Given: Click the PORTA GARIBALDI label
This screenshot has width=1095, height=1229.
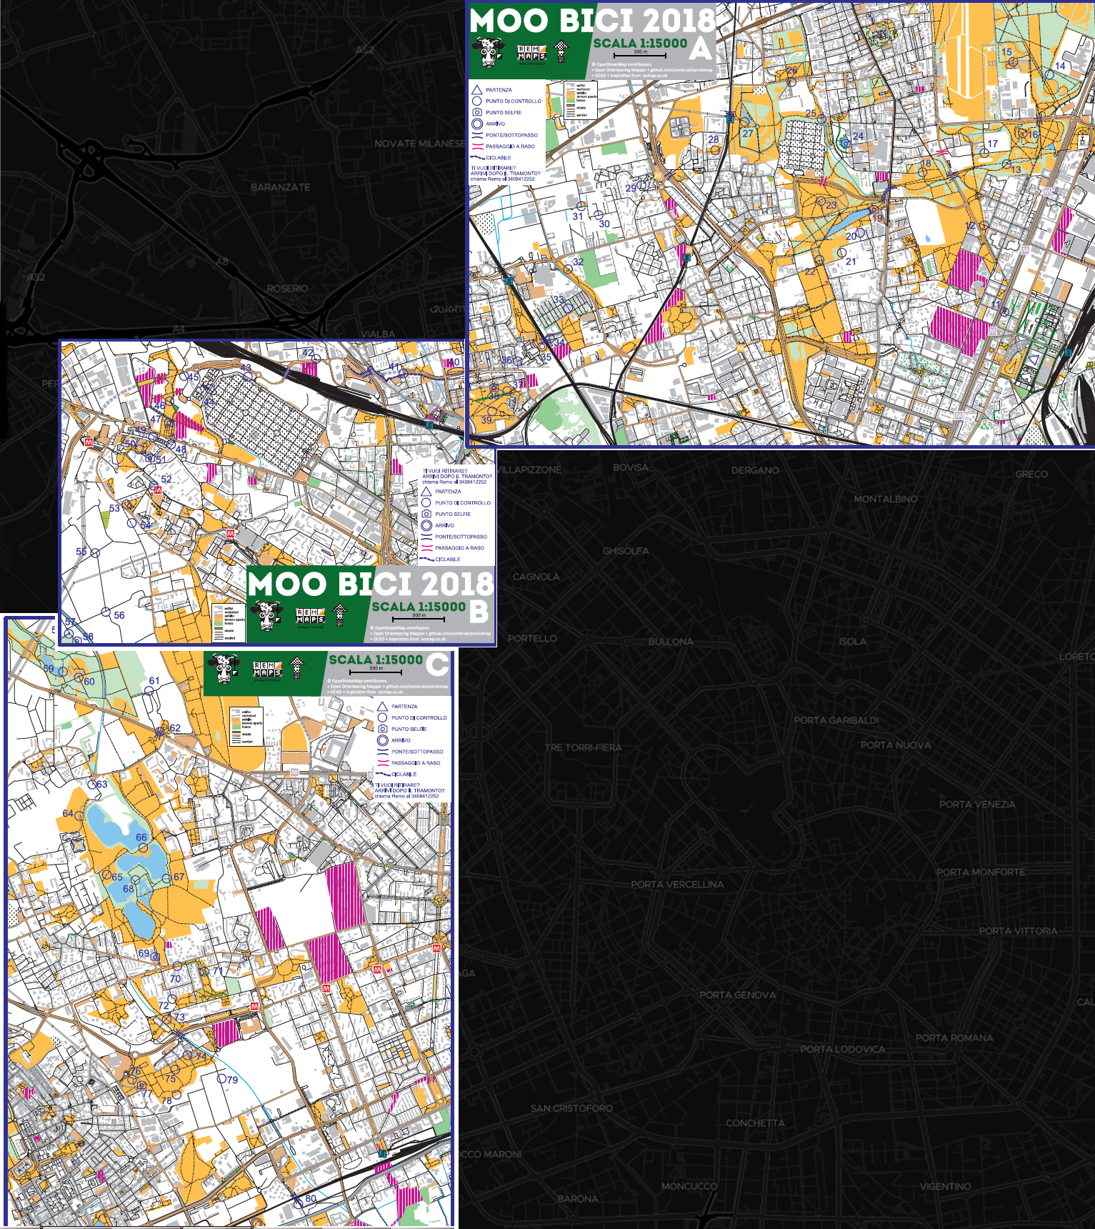Looking at the screenshot, I should pyautogui.click(x=836, y=720).
